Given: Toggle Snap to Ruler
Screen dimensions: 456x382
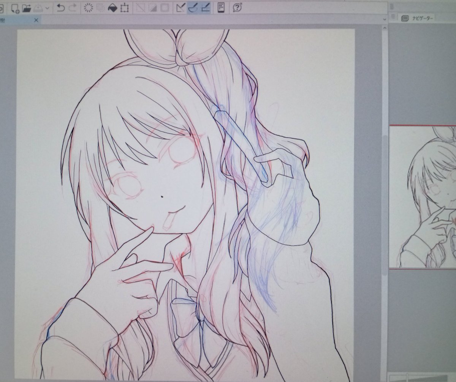Looking at the screenshot, I should [181, 7].
